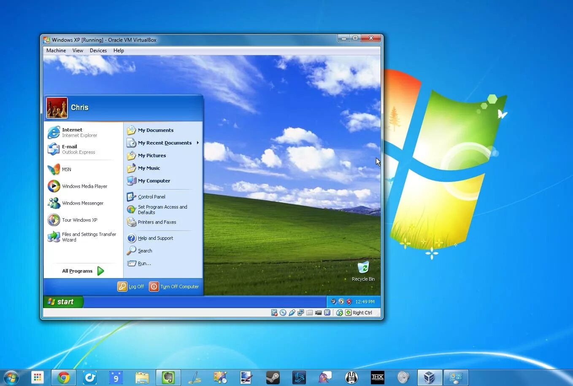The width and height of the screenshot is (573, 386).
Task: Click the VirtualBox video capture indicator
Action: [x=318, y=313]
